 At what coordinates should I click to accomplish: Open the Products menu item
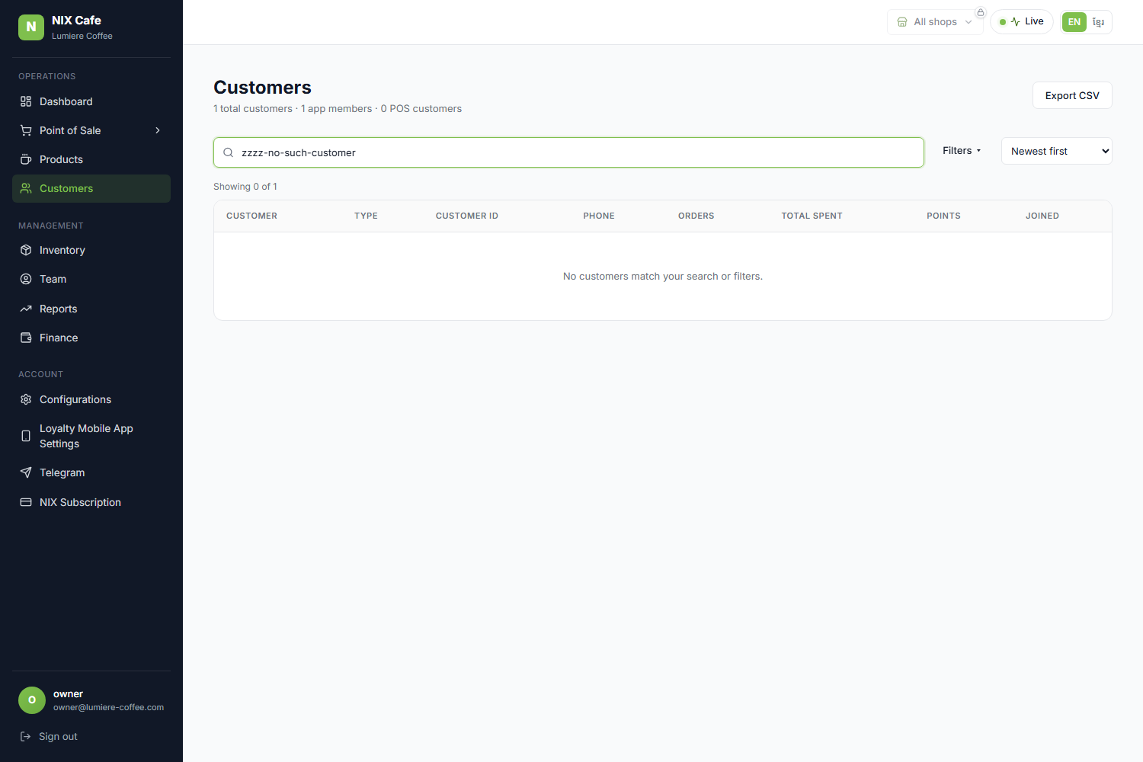91,159
